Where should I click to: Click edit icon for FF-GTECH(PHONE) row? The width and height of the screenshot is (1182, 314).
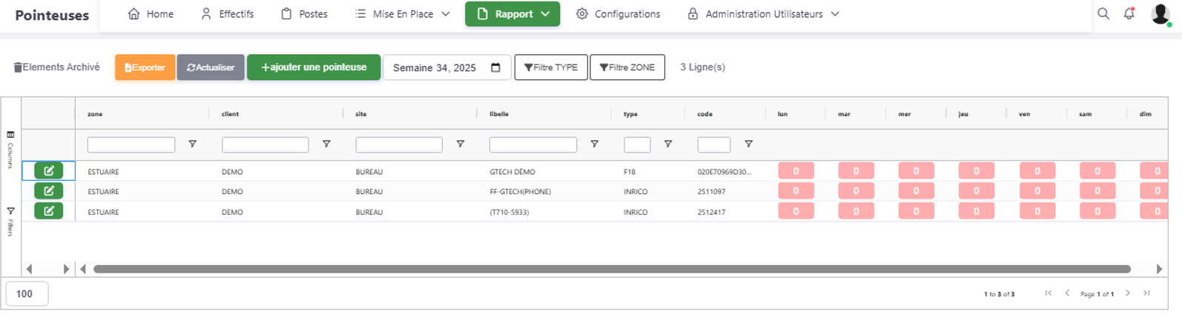(x=49, y=191)
